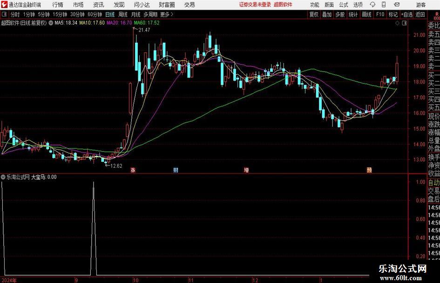
Task: Open the F10 company info button
Action: click(380, 14)
